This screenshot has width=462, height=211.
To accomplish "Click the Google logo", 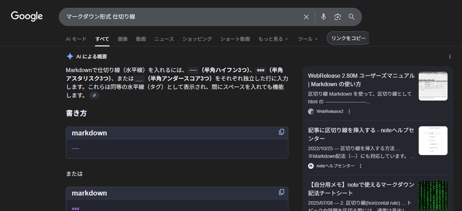I will (x=27, y=16).
